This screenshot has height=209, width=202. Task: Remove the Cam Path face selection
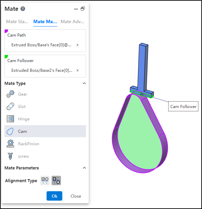click(x=77, y=45)
